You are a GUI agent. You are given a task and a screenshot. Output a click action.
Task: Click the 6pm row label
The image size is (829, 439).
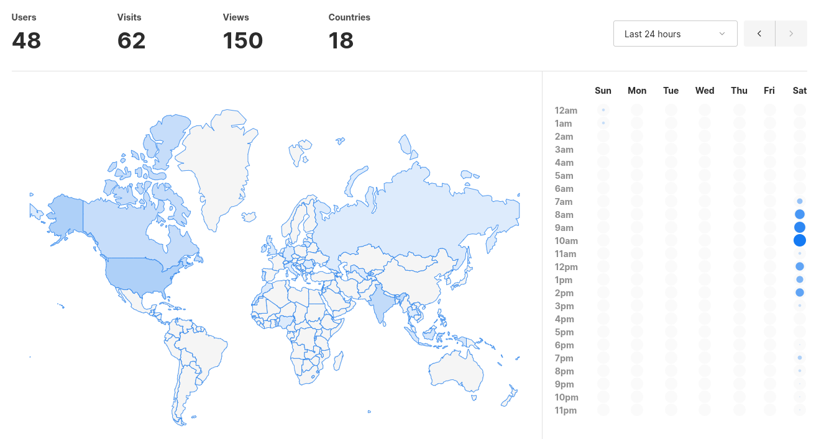point(564,345)
